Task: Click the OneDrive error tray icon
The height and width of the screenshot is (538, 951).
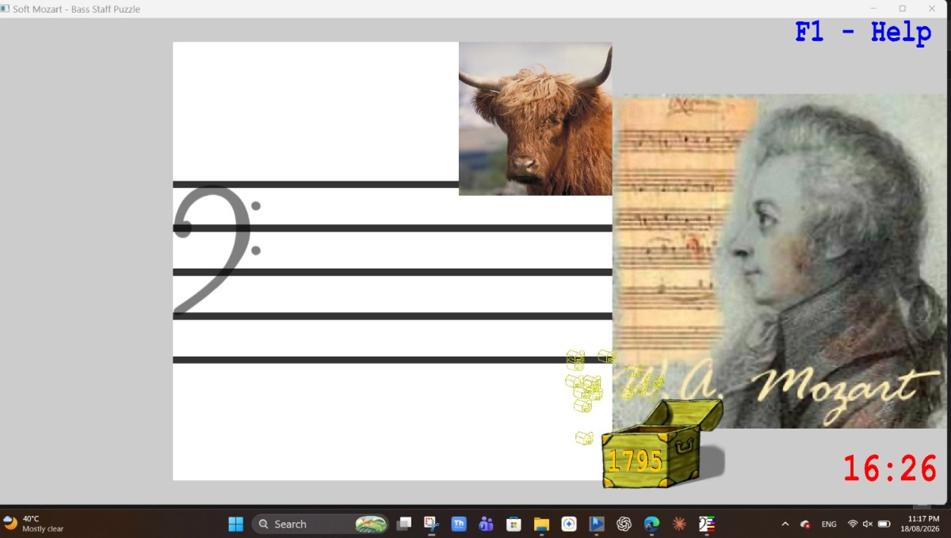Action: point(805,524)
